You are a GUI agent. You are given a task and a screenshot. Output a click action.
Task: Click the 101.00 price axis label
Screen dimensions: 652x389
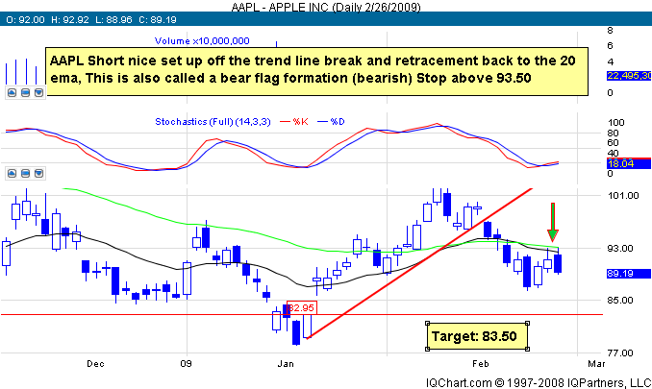(623, 196)
